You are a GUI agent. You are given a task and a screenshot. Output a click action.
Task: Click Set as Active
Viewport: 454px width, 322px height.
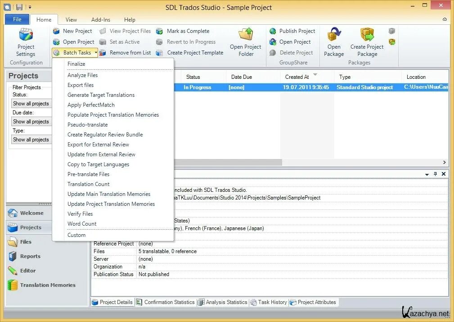[119, 42]
